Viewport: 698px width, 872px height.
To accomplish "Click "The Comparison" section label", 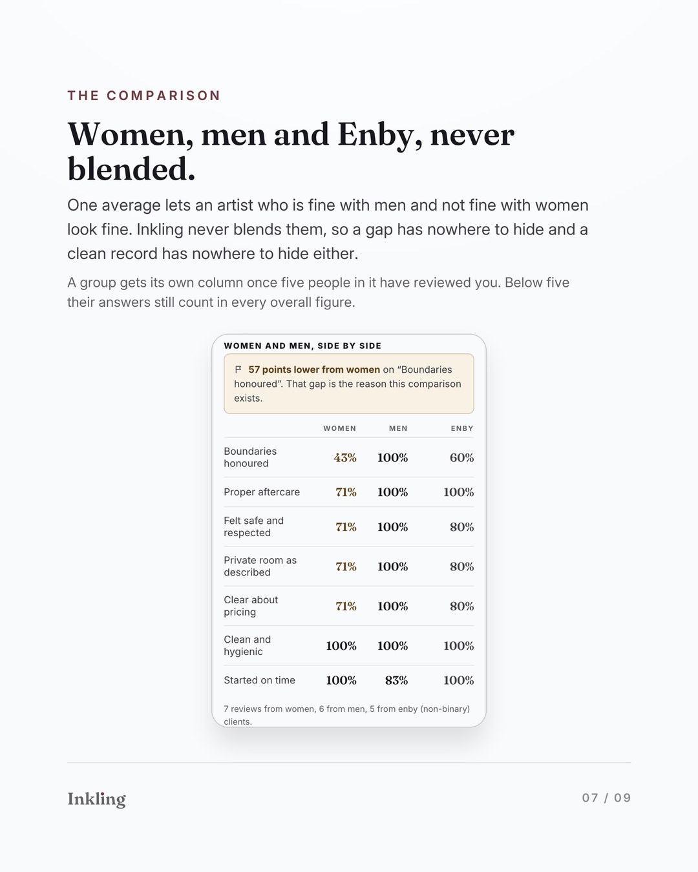I will click(144, 96).
